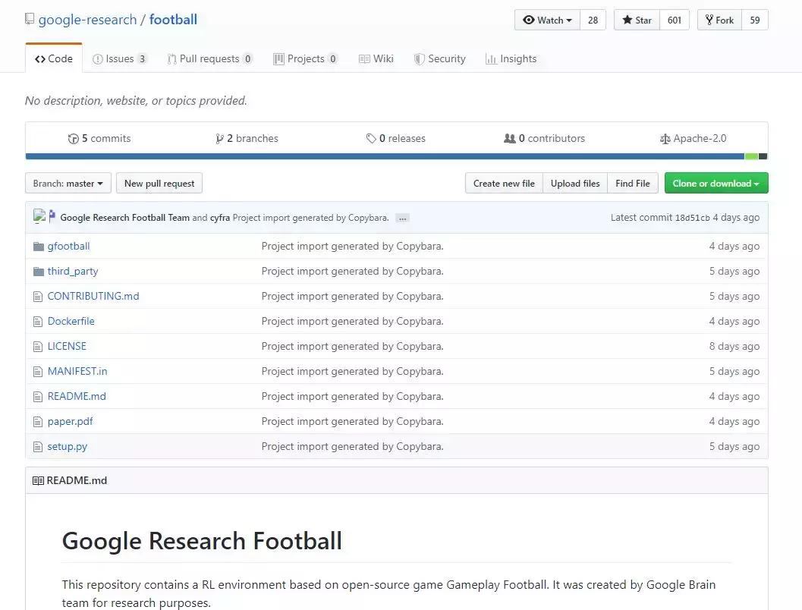This screenshot has width=802, height=610.
Task: Star the football repository
Action: pos(636,20)
